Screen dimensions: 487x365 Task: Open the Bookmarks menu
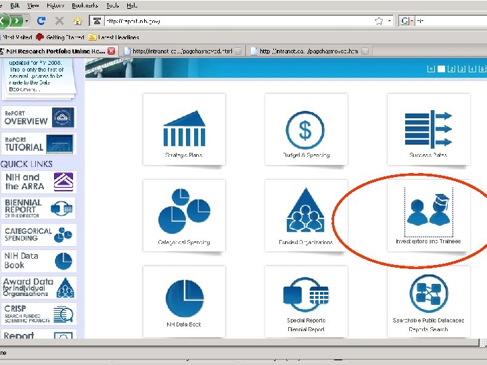pyautogui.click(x=85, y=5)
